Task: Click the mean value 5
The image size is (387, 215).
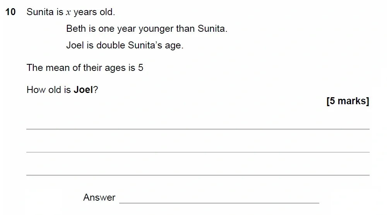Action: point(141,68)
